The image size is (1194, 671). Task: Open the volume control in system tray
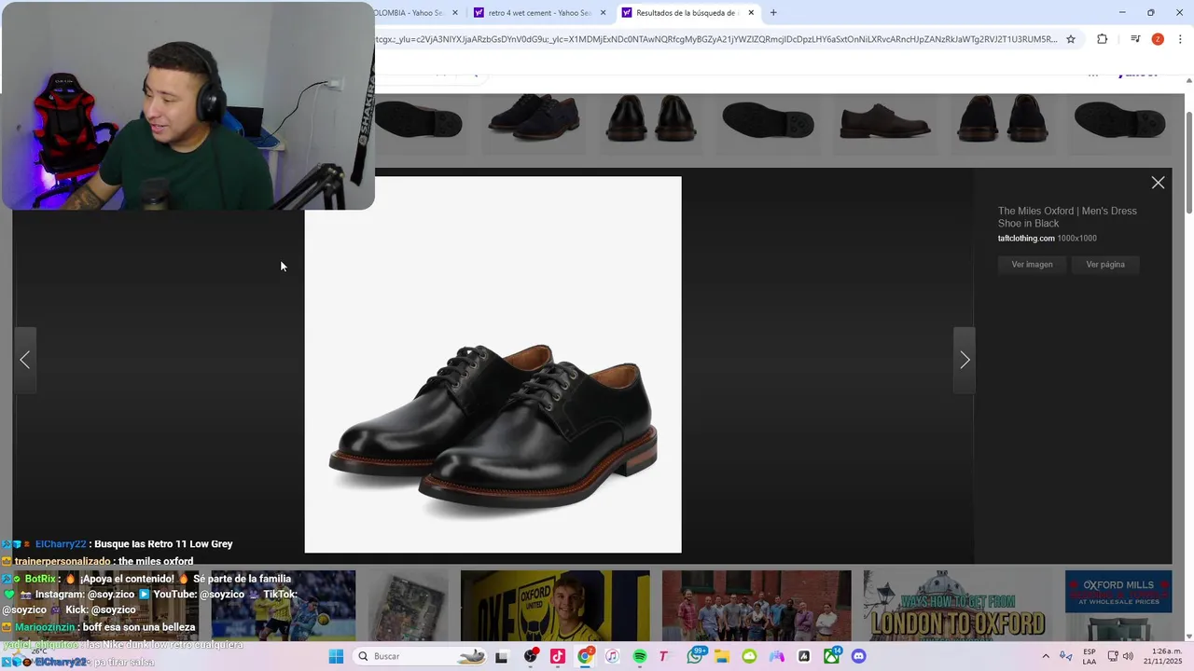[x=1128, y=656]
